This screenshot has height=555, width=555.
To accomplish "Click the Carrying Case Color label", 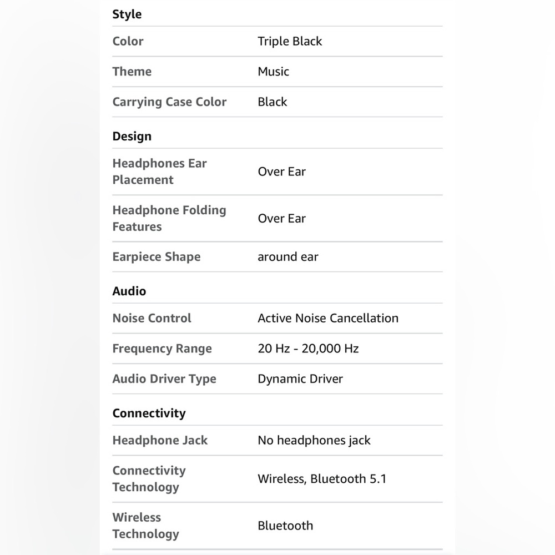I will coord(169,102).
